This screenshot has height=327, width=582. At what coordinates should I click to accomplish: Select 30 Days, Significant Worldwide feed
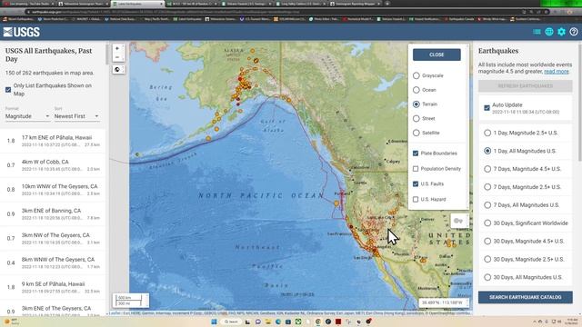[487, 223]
